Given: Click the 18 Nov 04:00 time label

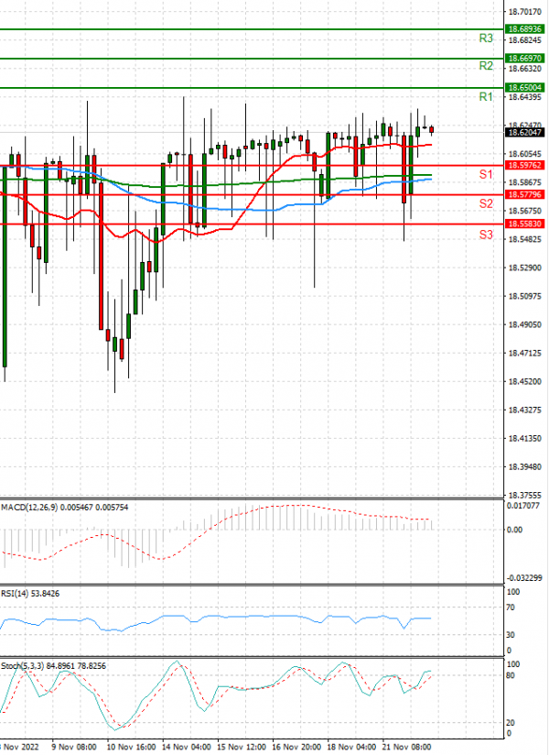Looking at the screenshot, I should tap(352, 747).
